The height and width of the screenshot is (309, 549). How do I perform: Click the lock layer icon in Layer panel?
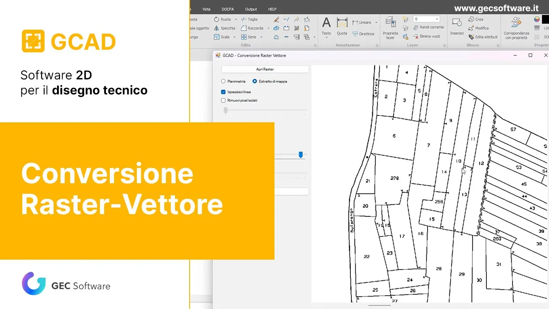click(x=406, y=37)
